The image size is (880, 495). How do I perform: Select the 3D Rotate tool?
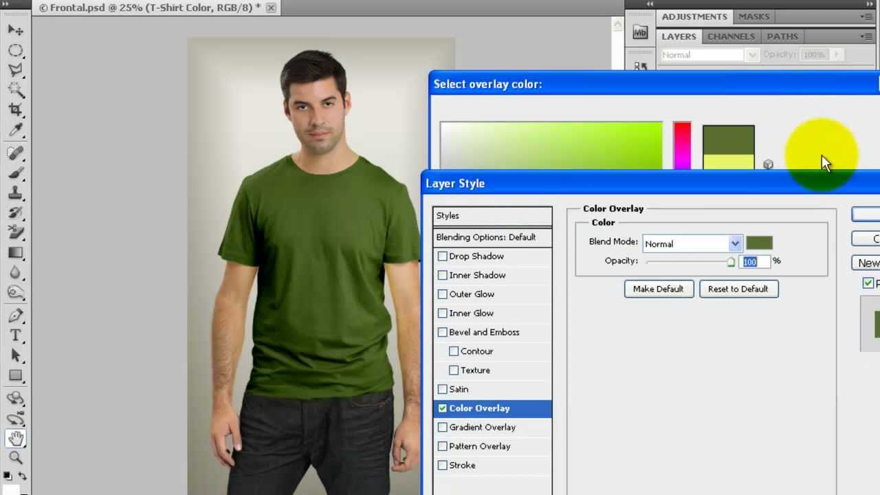[x=15, y=399]
